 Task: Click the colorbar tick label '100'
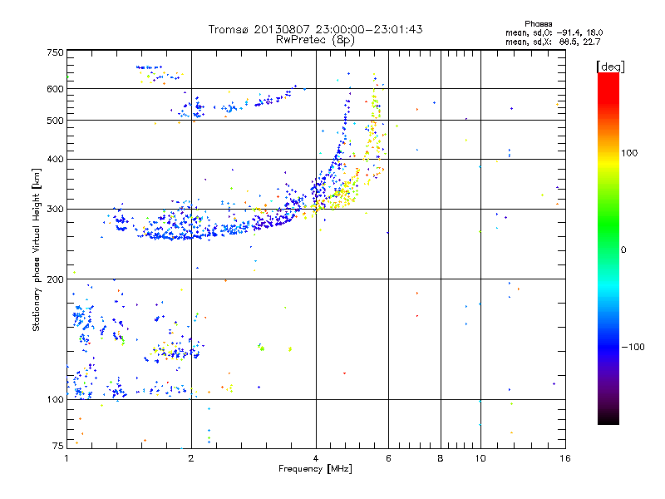tap(630, 153)
